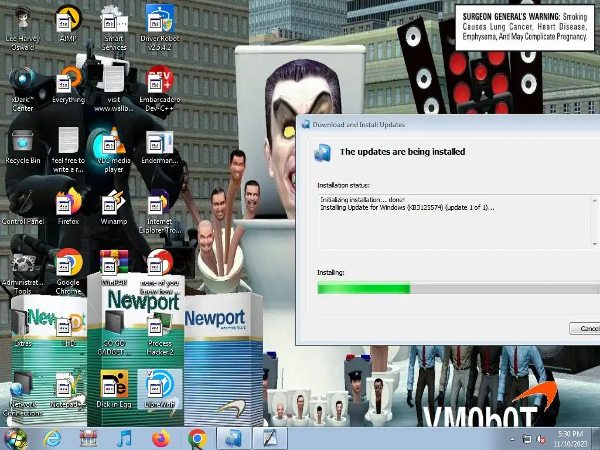Open the Recycle Bin

[23, 146]
